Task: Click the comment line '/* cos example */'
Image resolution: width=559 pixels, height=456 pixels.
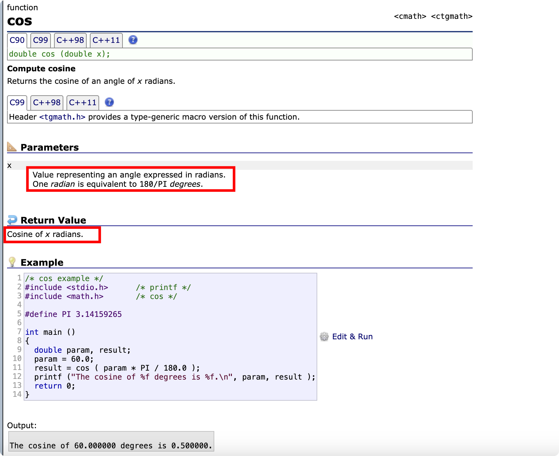Action: (64, 279)
